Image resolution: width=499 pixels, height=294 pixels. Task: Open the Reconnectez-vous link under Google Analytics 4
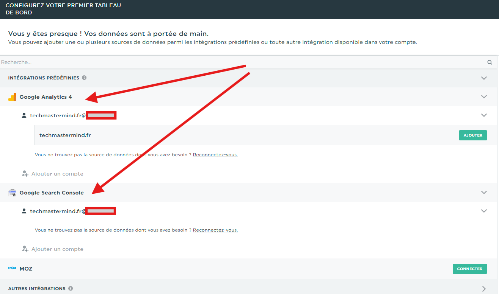(x=215, y=154)
